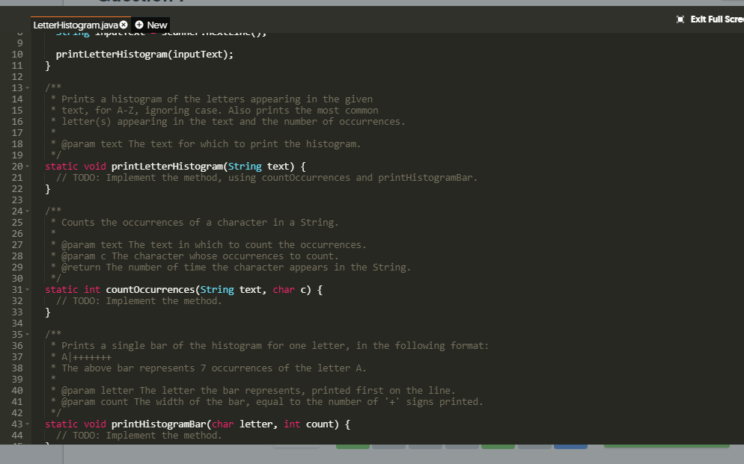Select the LetterHistogram.java tab
Screen dimensions: 744x464
tap(75, 25)
